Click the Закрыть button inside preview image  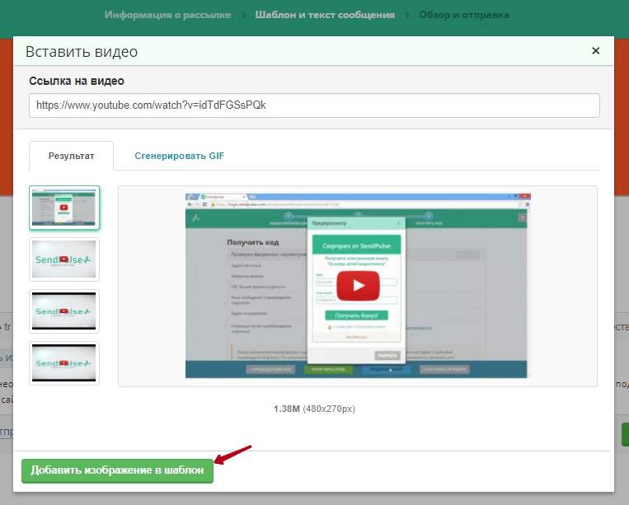pyautogui.click(x=387, y=355)
